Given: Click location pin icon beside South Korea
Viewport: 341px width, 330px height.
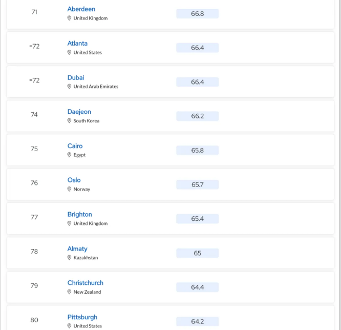Looking at the screenshot, I should (x=69, y=120).
